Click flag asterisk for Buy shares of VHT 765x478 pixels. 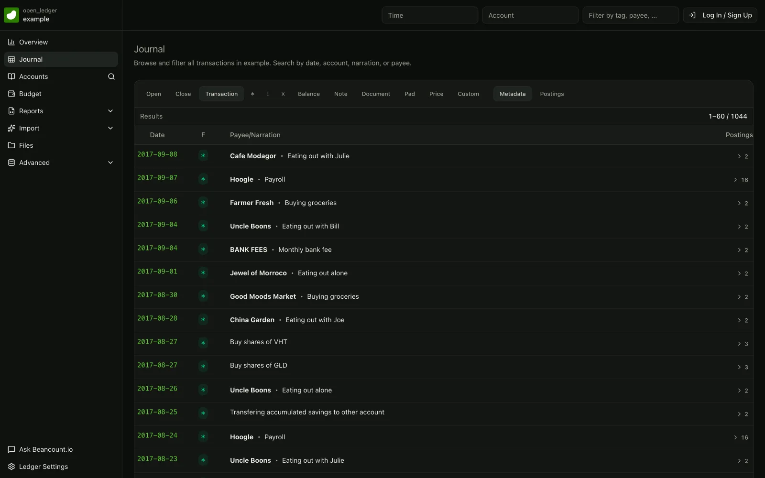pyautogui.click(x=203, y=343)
